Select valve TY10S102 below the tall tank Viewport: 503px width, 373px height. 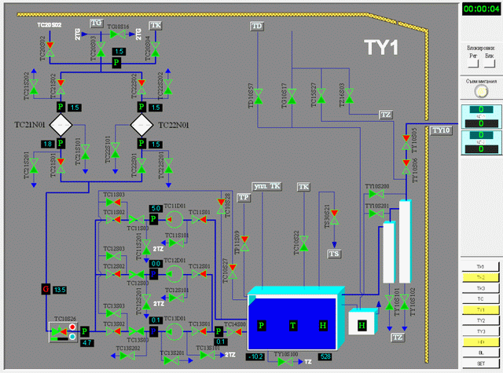[405, 302]
